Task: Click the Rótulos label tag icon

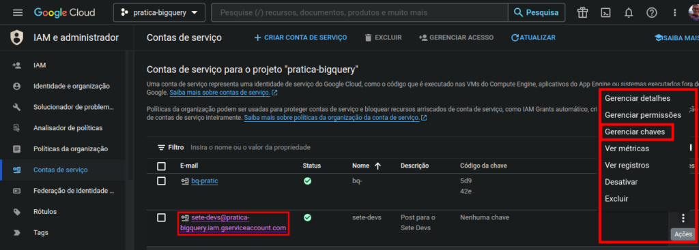Action: tap(17, 212)
